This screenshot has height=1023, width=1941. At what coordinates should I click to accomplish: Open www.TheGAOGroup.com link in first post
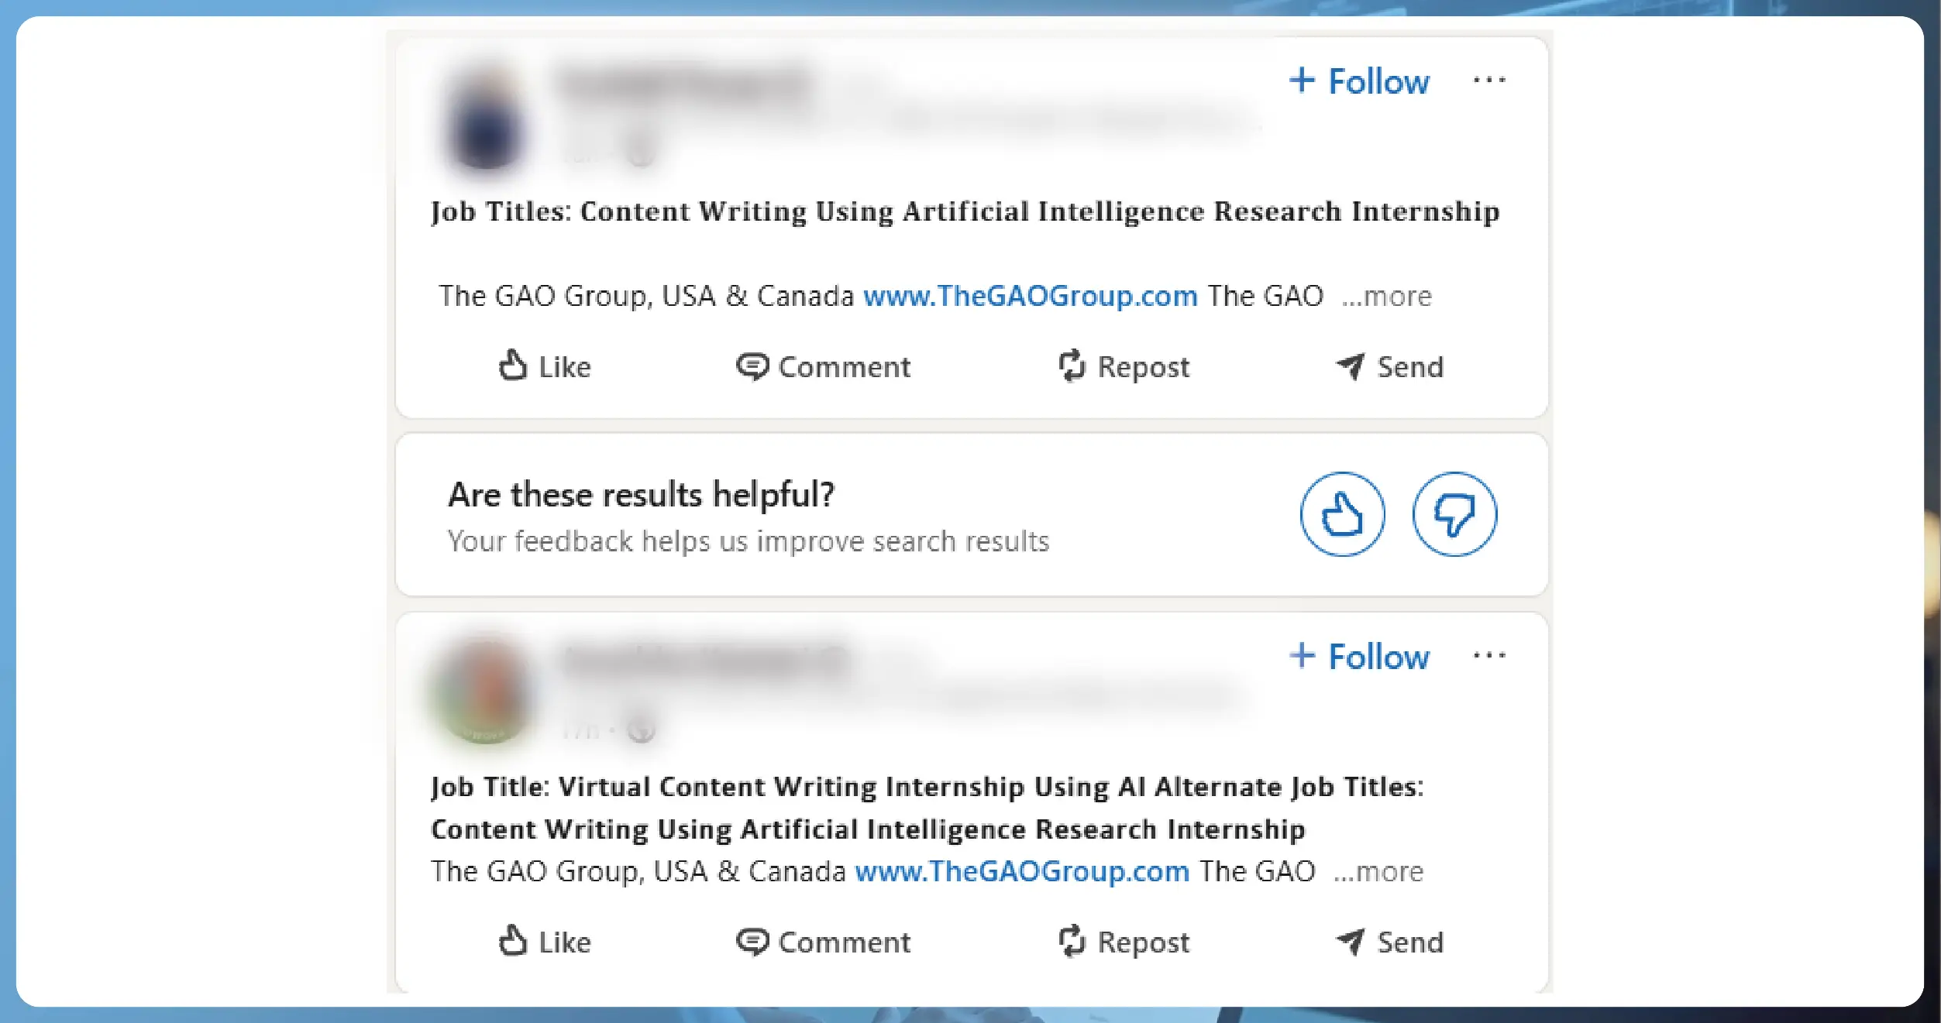coord(1030,296)
